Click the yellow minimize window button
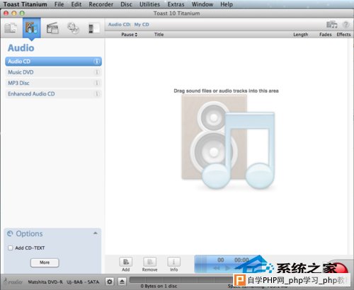The width and height of the screenshot is (354, 290). point(14,13)
